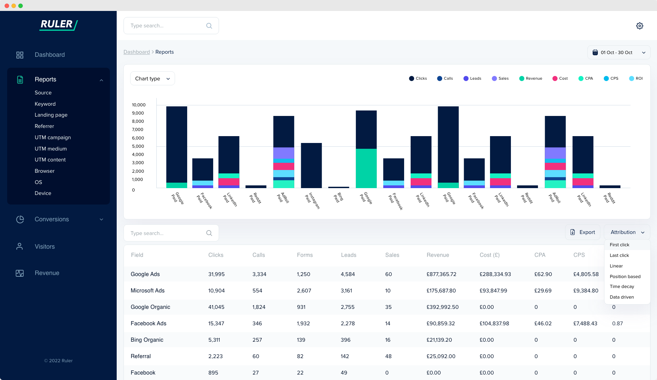Collapse the Reports section in sidebar

101,80
